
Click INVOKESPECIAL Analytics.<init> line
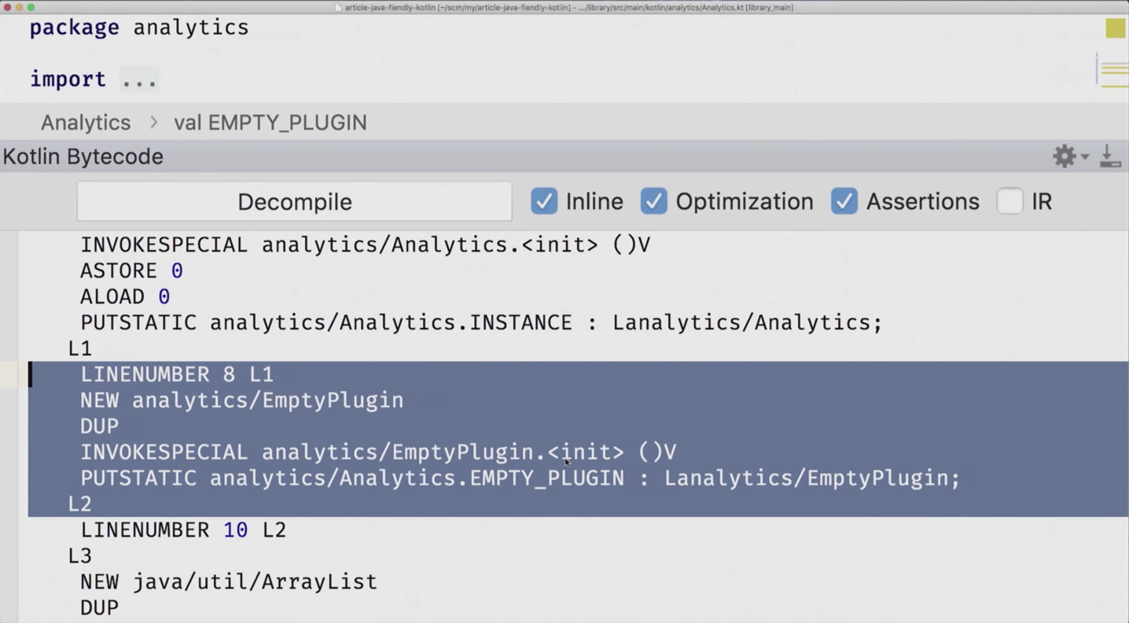tap(366, 245)
